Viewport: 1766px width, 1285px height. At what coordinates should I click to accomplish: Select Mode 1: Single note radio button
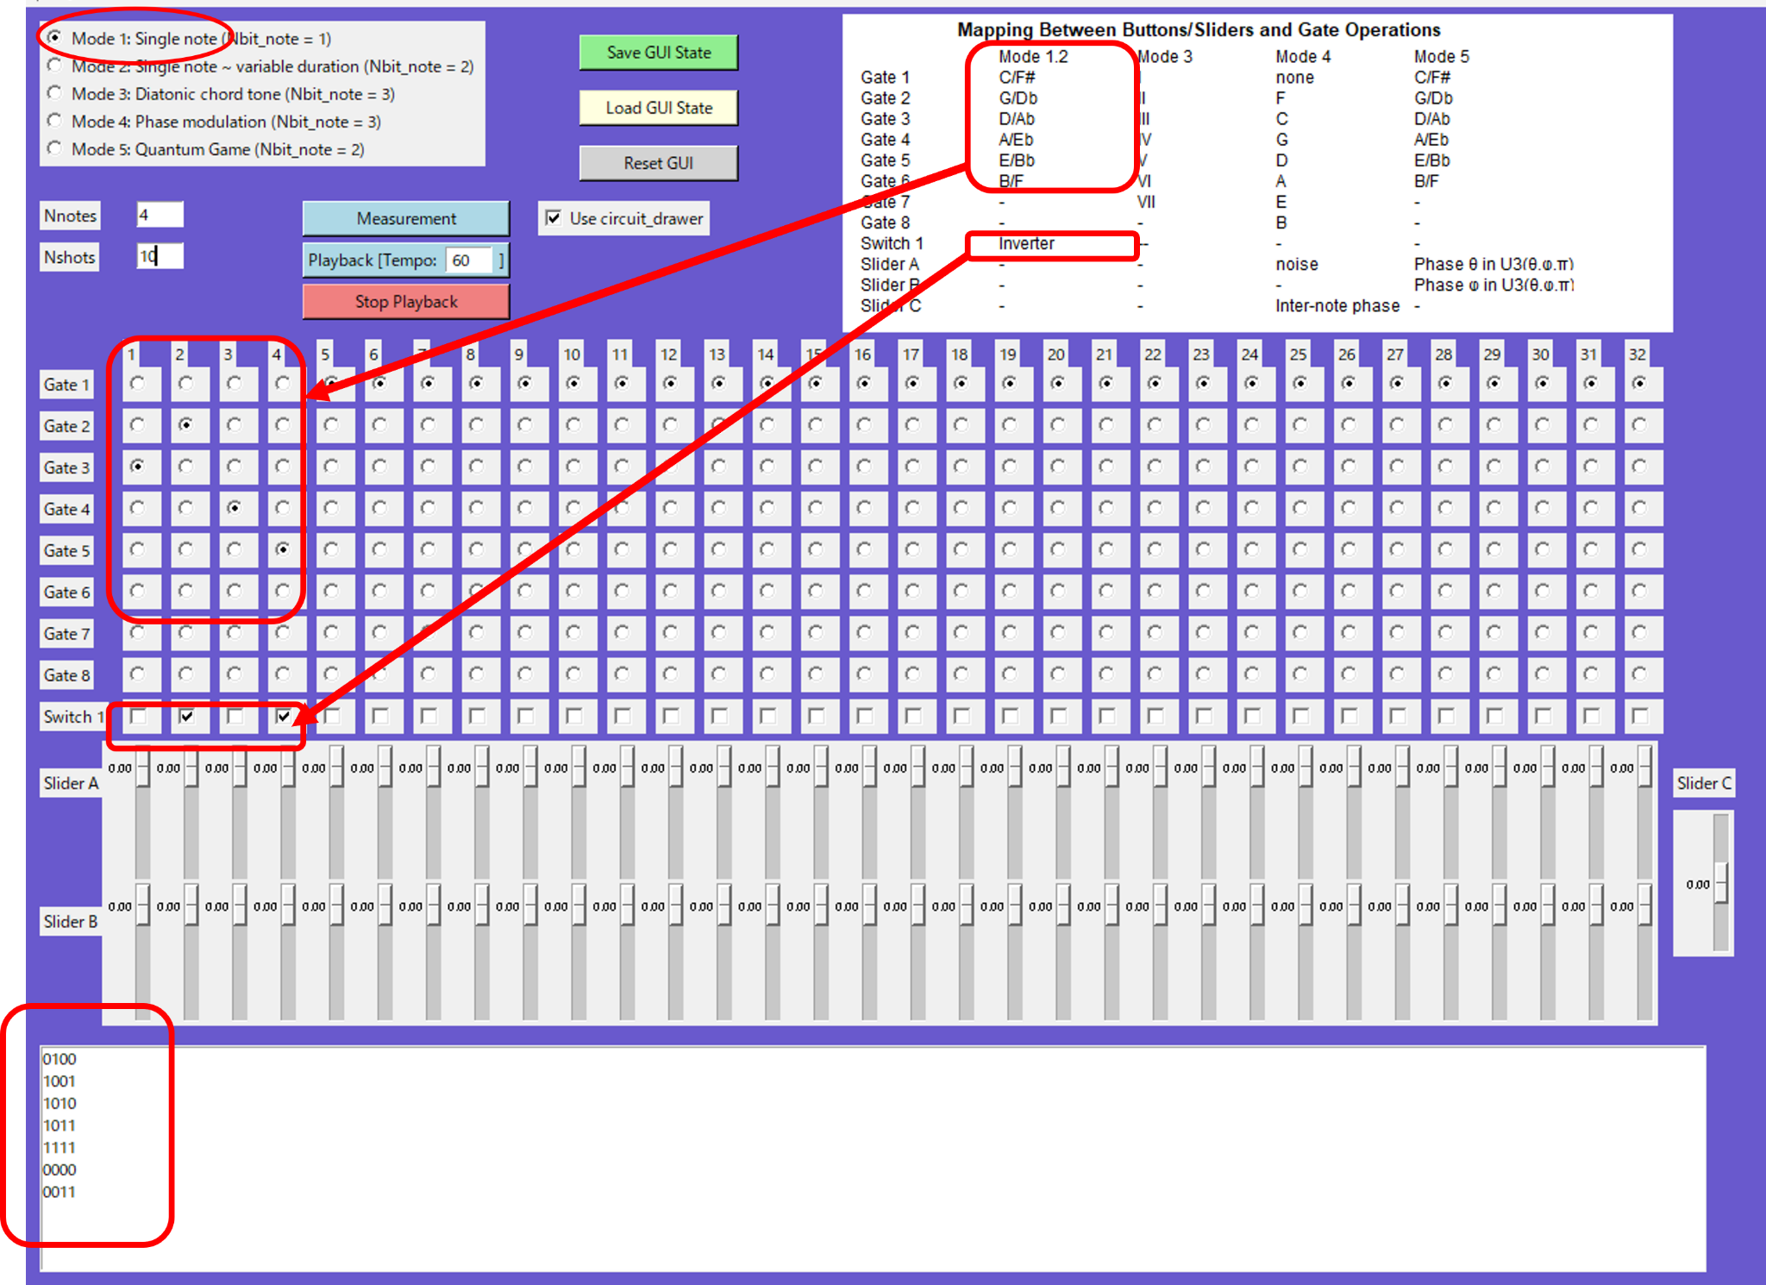55,38
